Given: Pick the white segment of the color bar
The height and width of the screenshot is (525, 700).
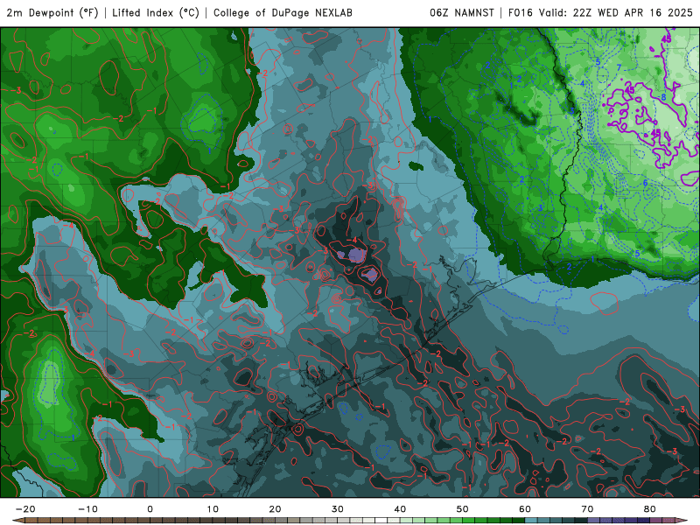Looking at the screenshot, I should (381, 521).
